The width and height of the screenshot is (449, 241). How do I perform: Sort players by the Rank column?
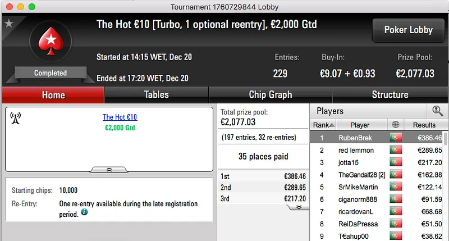pos(324,125)
